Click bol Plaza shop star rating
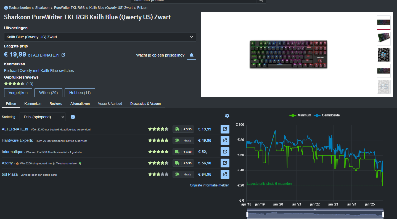The image size is (397, 219). point(158,174)
